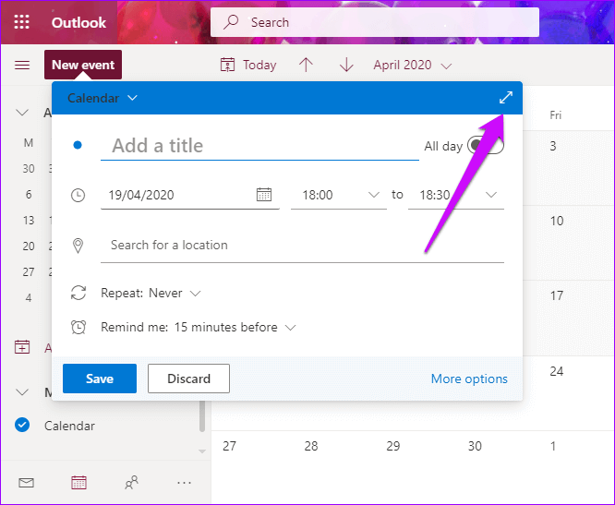Focus the Add a title field

click(x=259, y=146)
